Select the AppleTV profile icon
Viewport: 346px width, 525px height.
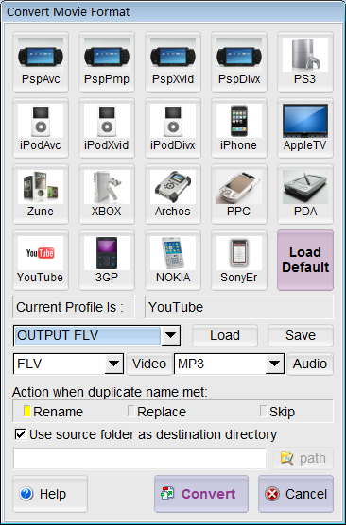pyautogui.click(x=305, y=127)
